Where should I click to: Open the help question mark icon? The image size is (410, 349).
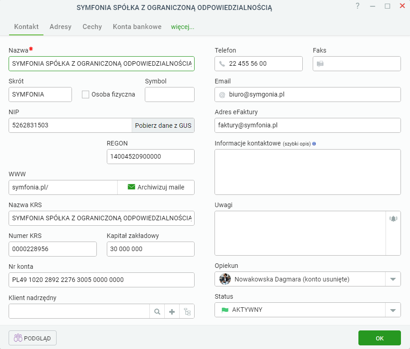point(358,6)
